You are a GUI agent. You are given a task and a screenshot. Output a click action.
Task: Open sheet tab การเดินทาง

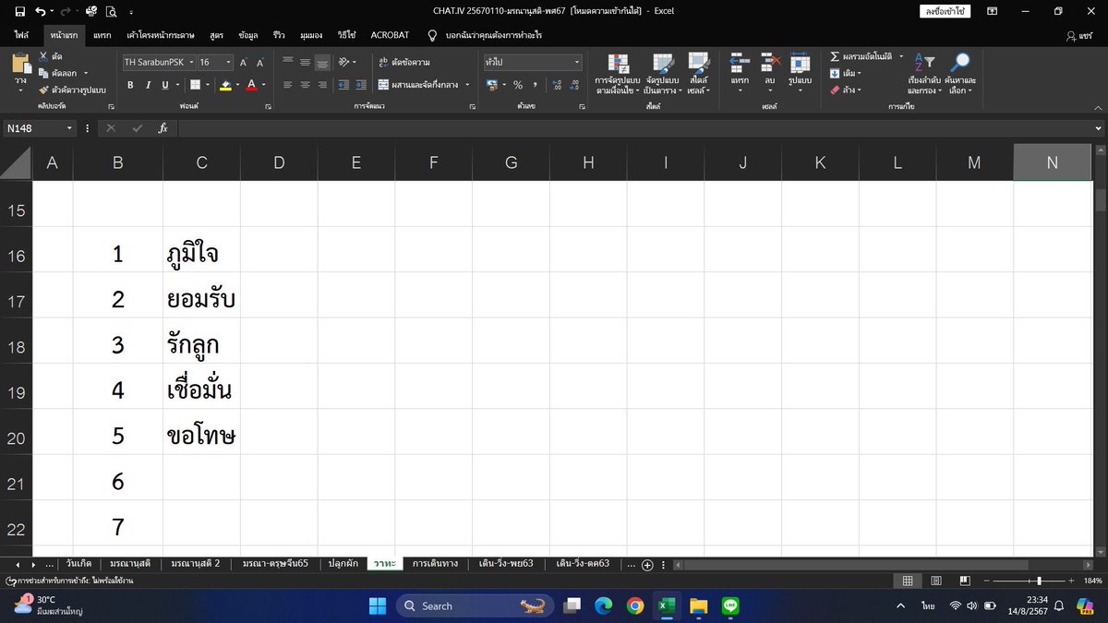pyautogui.click(x=434, y=564)
